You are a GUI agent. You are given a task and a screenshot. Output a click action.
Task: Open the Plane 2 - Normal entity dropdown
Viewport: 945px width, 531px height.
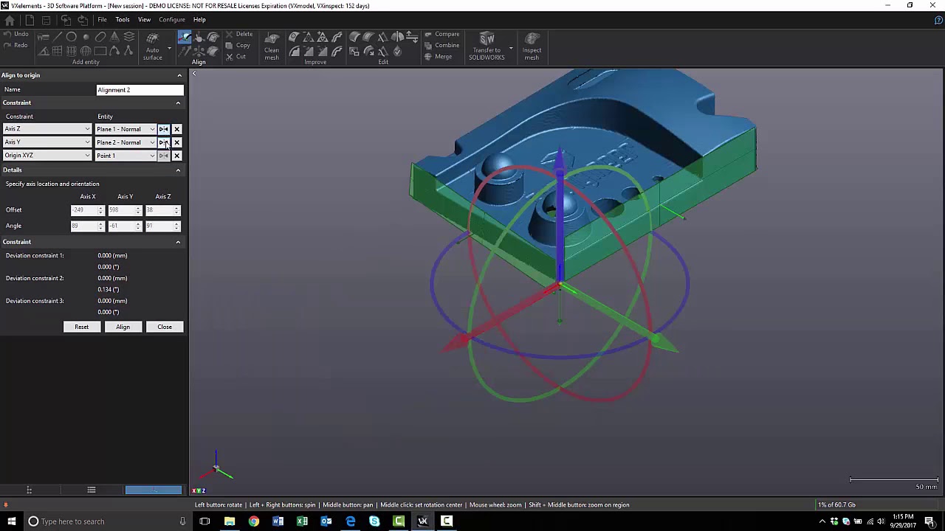[126, 142]
